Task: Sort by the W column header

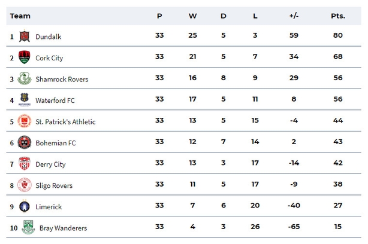Action: [192, 16]
